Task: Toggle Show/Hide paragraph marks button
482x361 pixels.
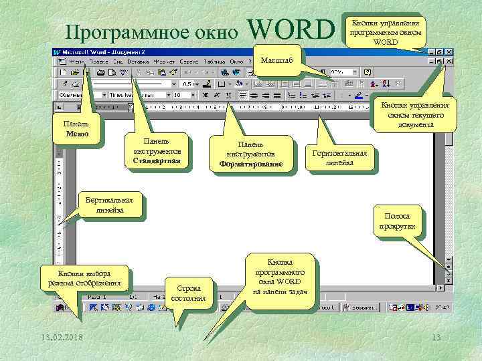Action: point(323,72)
